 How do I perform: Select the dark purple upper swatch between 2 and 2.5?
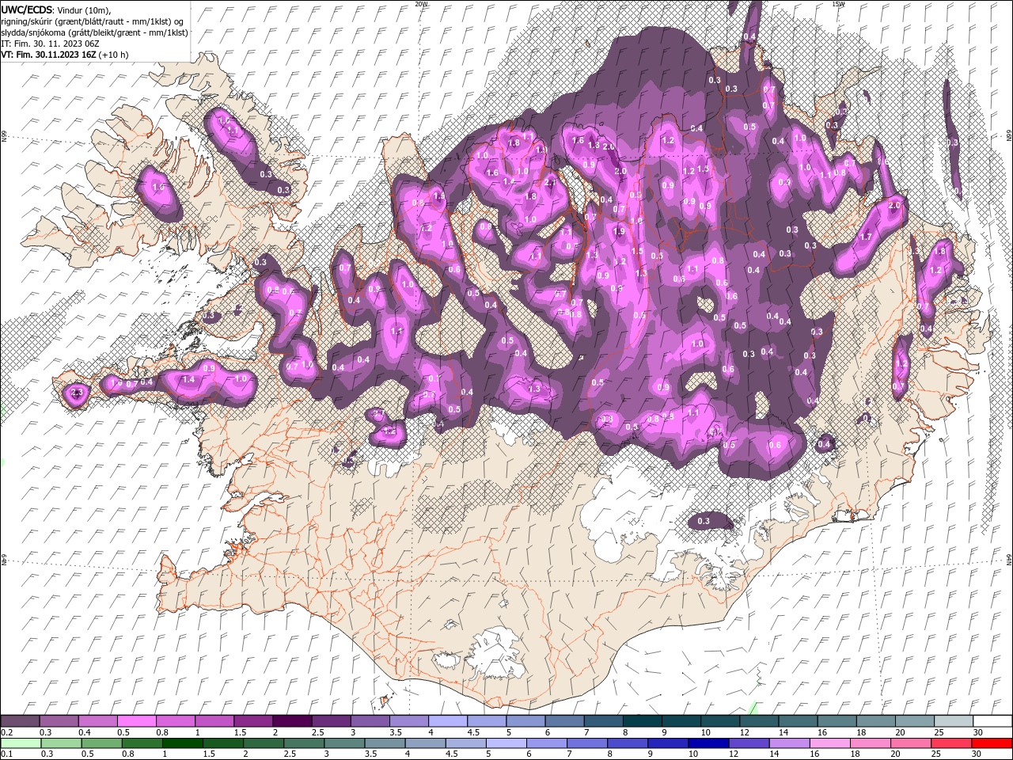[292, 721]
